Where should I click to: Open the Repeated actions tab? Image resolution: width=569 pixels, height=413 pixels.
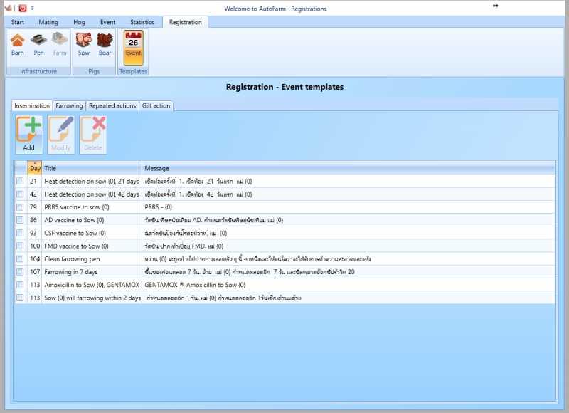tap(112, 105)
